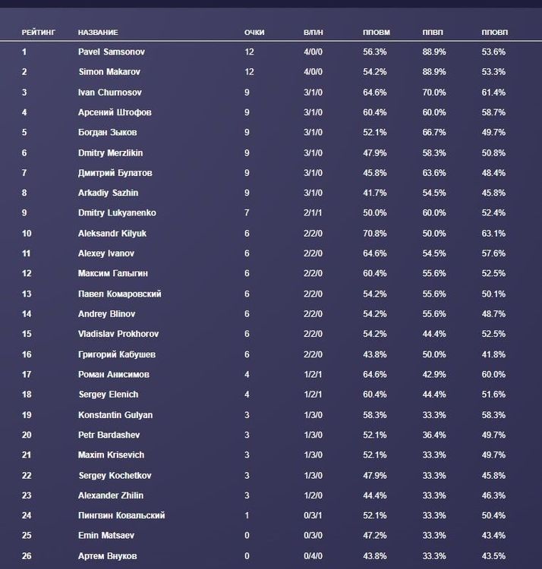
Task: Select Dmitry Lukyanenko in standings
Action: pos(117,213)
